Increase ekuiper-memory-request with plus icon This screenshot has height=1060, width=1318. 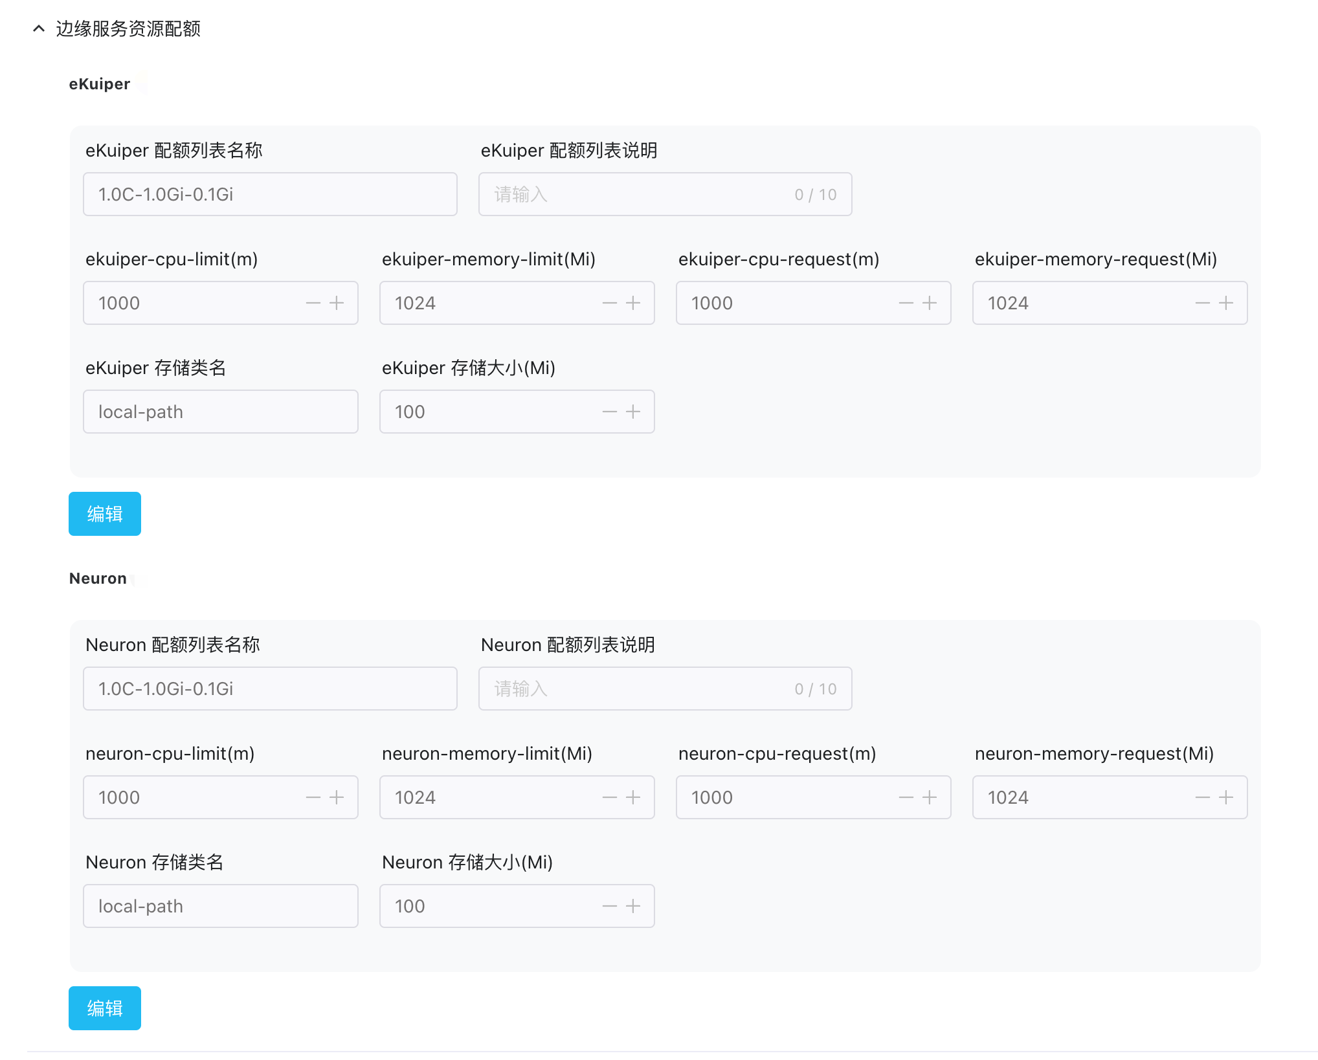pos(1226,303)
